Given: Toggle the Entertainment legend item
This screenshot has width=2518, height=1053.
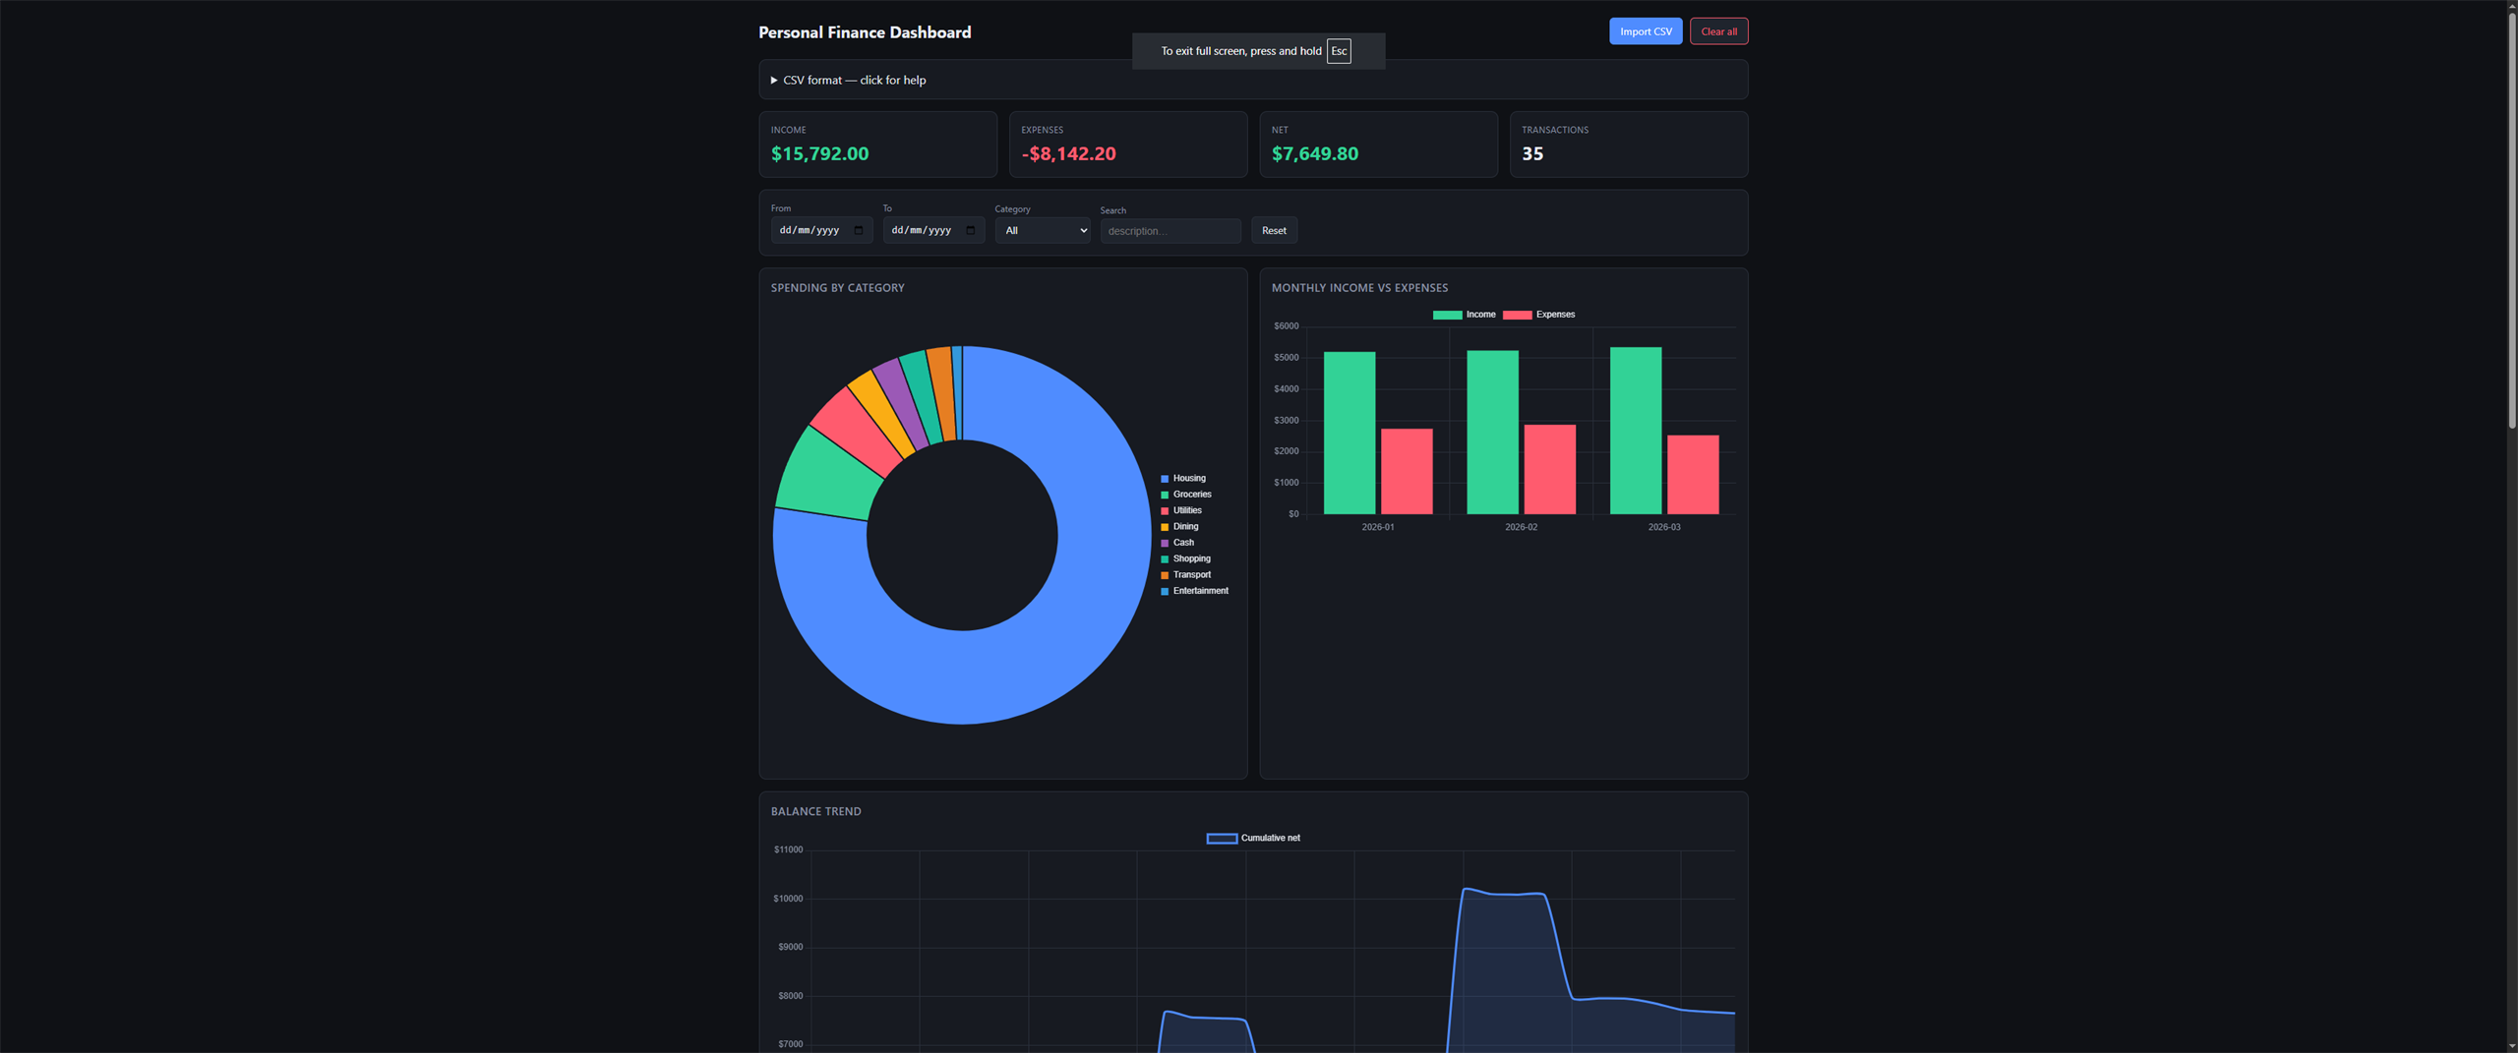Looking at the screenshot, I should (x=1195, y=591).
